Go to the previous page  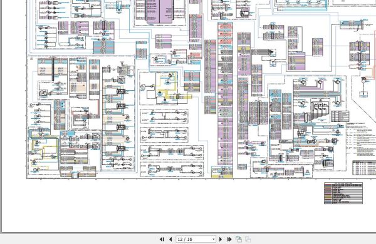170,239
